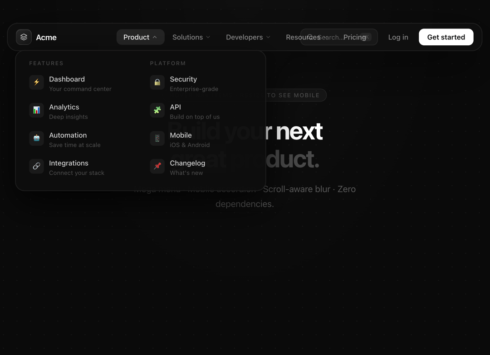Viewport: 490px width, 355px height.
Task: Collapse the Product dropdown menu
Action: coord(140,37)
